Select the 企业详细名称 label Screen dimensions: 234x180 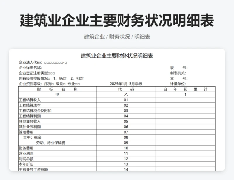pyautogui.click(x=30, y=68)
